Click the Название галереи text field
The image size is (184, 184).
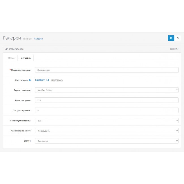click(x=107, y=70)
